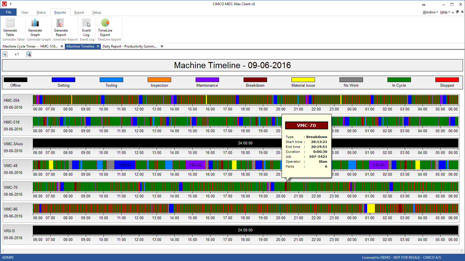The width and height of the screenshot is (465, 261).
Task: Open the Daily Report Productivity Summary tab
Action: pos(130,46)
